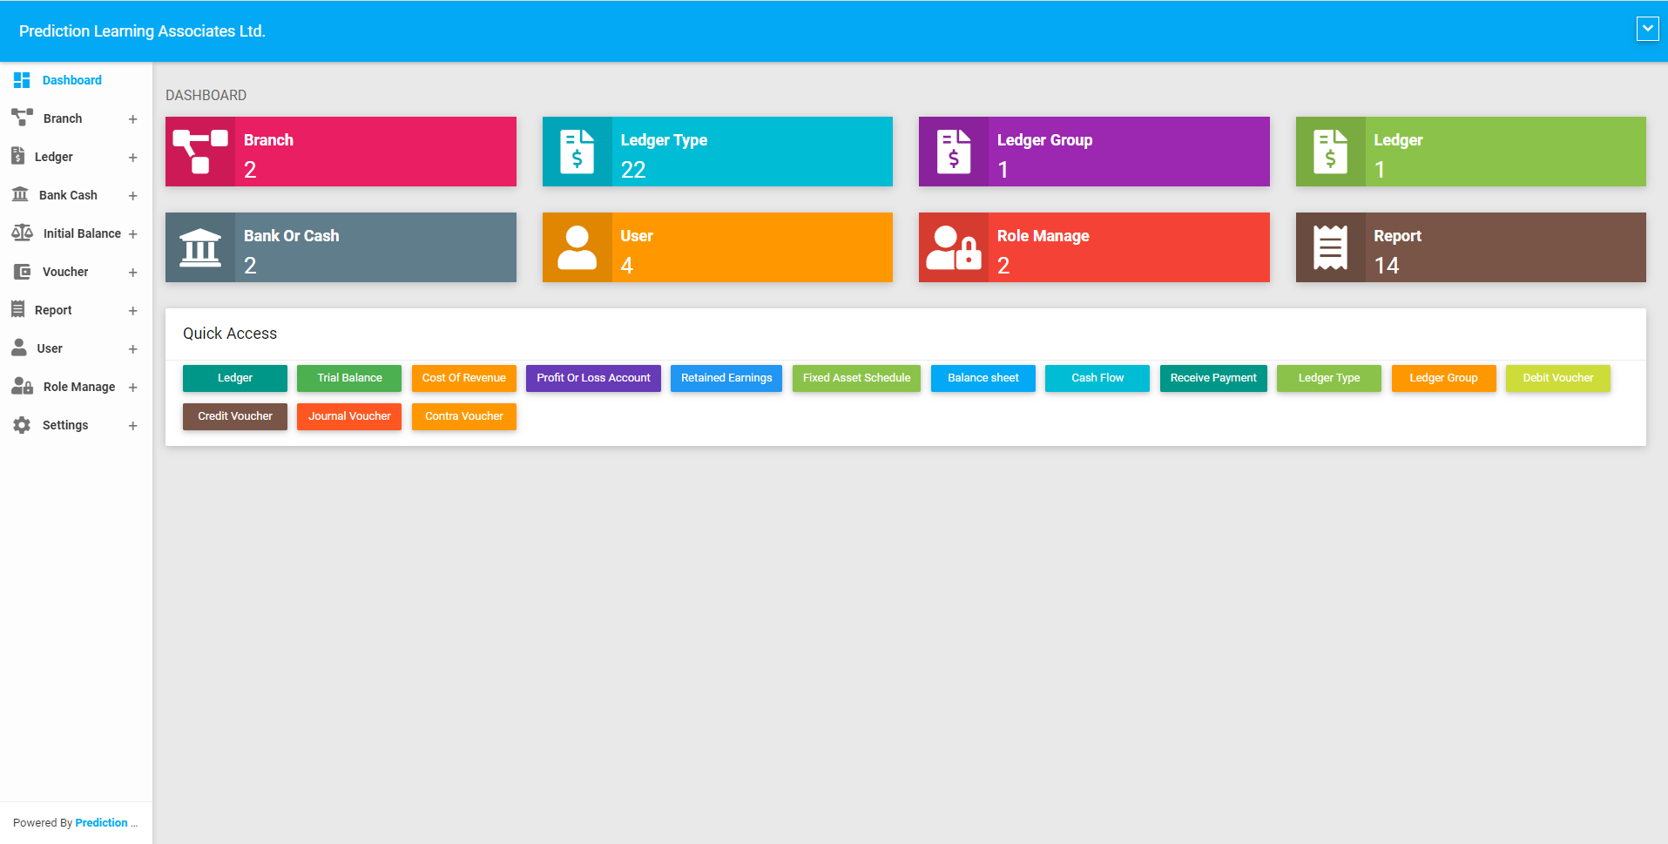Open the Retained Earnings button
The image size is (1668, 844).
726,378
